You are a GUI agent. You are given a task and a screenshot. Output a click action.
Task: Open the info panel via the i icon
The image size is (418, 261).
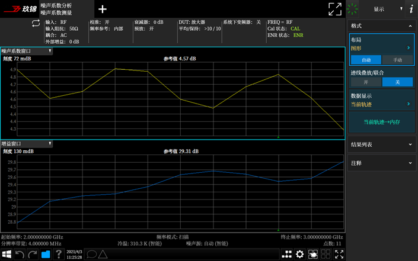(x=411, y=9)
